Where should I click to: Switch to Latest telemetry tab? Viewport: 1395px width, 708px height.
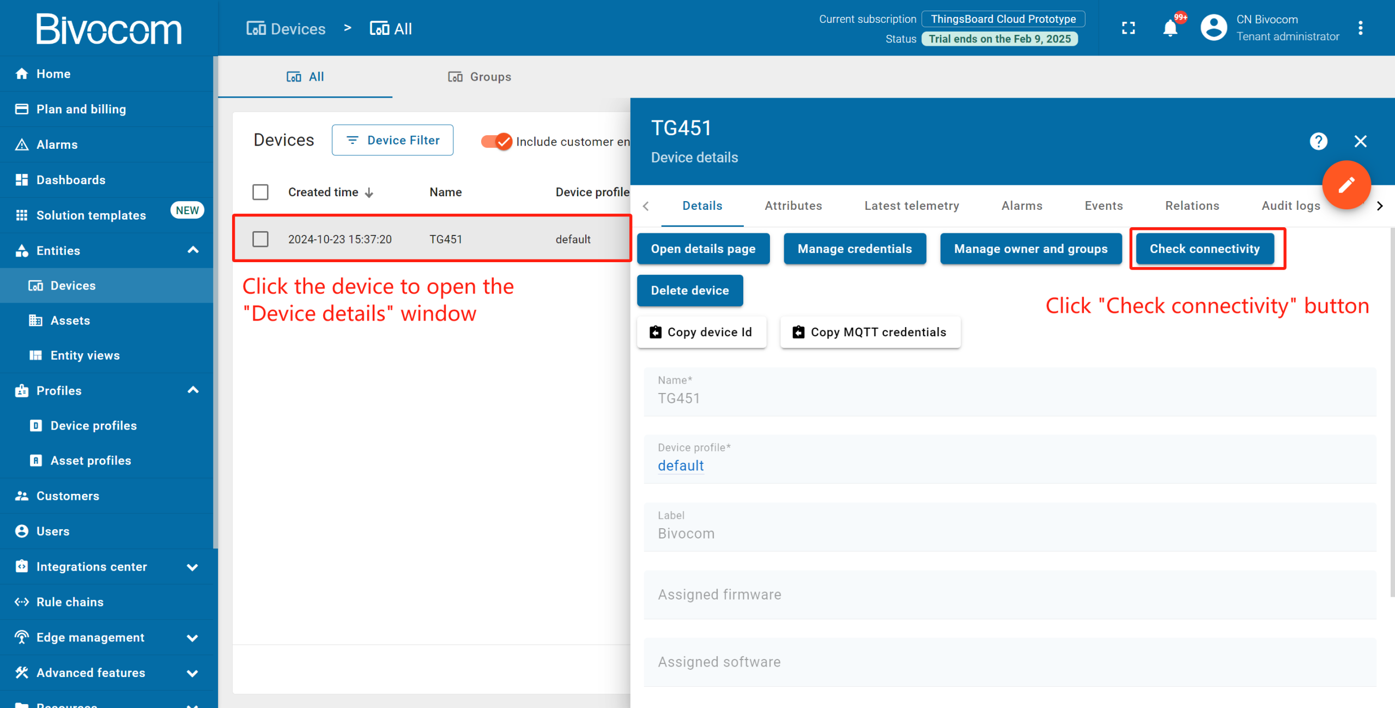911,205
